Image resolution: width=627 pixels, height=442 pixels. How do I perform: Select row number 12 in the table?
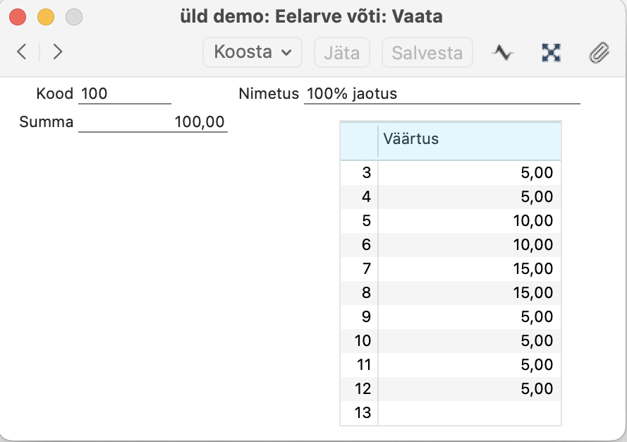click(359, 389)
